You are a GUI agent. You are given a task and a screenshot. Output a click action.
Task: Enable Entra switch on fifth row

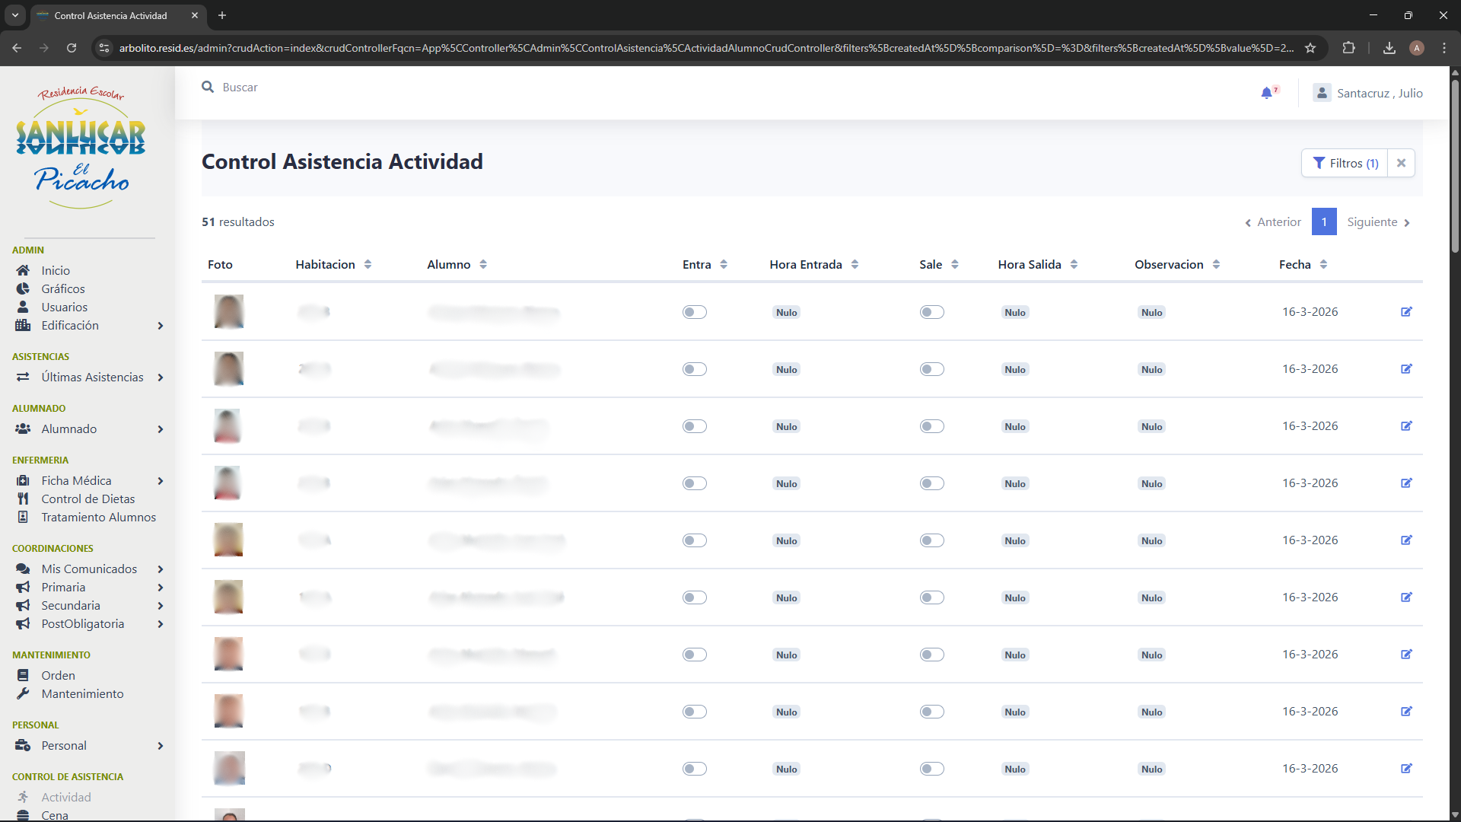coord(694,540)
